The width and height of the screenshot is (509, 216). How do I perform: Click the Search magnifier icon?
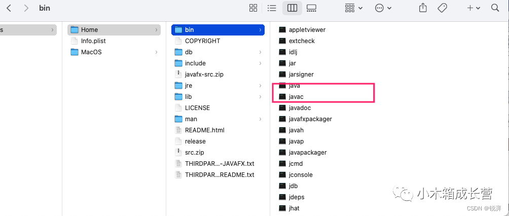(495, 8)
